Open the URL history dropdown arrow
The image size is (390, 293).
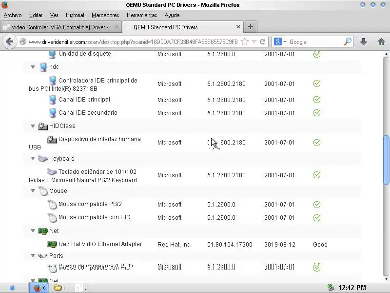254,42
